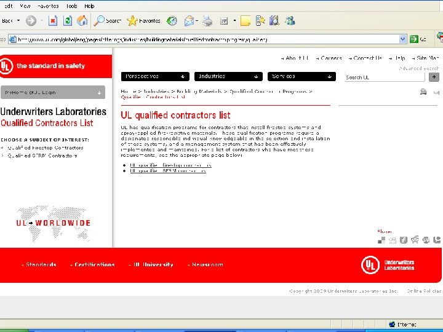Open Newsroom in red footer
This screenshot has width=443, height=332.
pos(207,264)
